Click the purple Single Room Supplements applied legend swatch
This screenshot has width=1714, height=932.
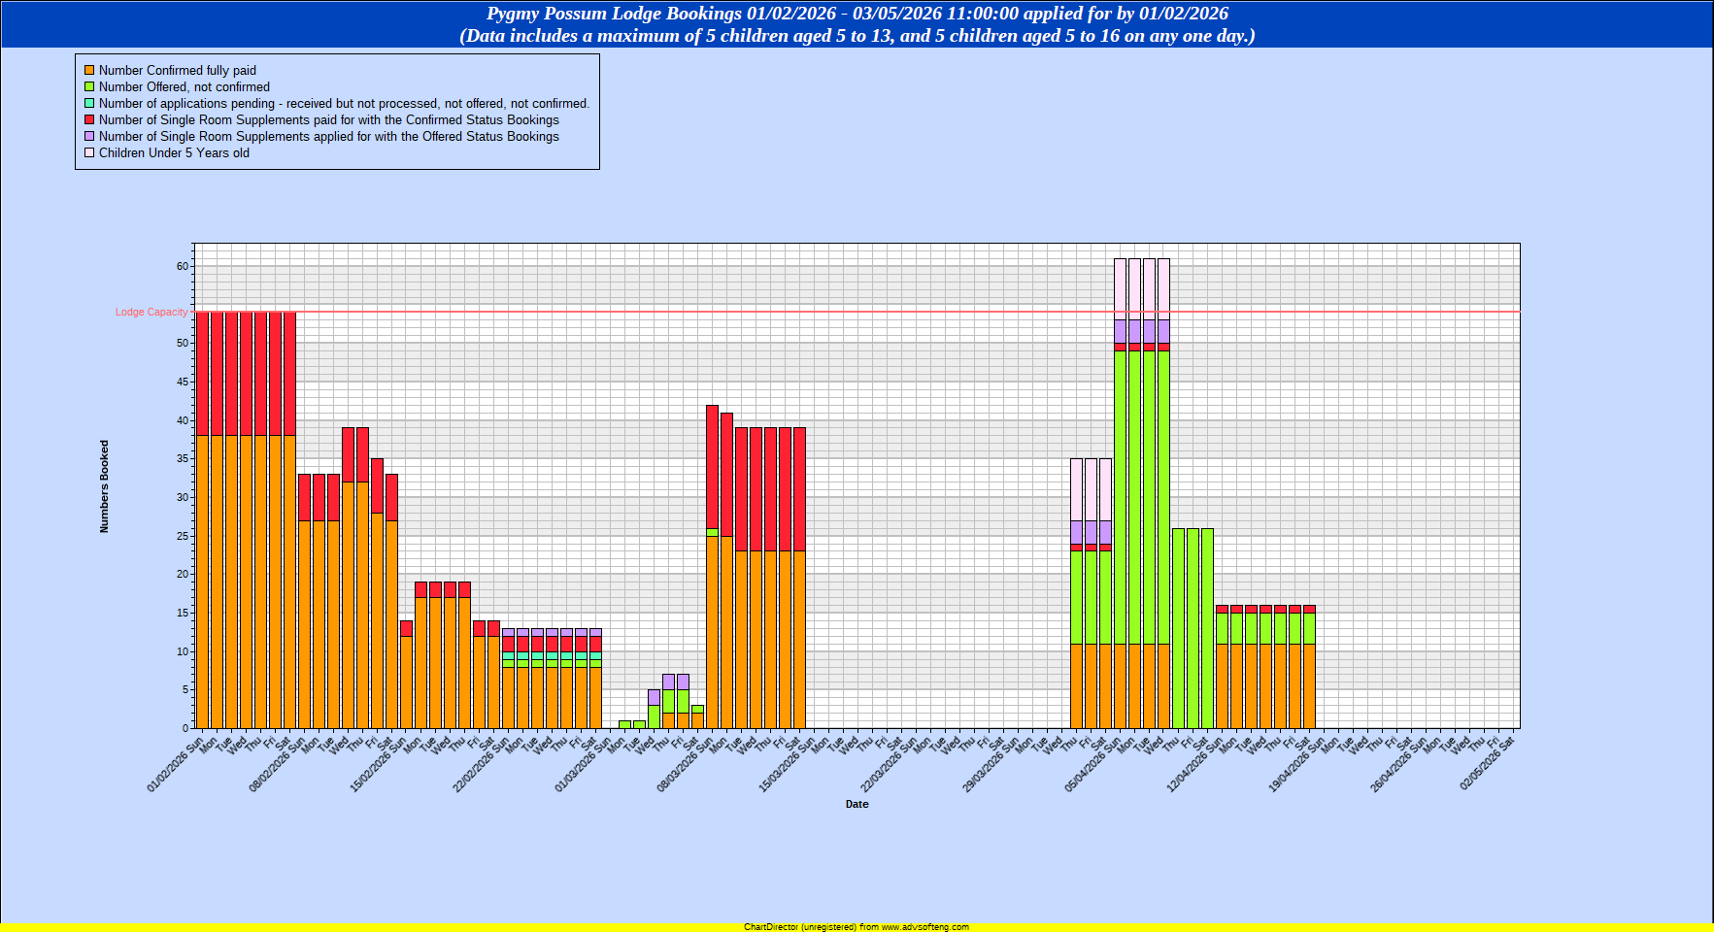click(89, 137)
